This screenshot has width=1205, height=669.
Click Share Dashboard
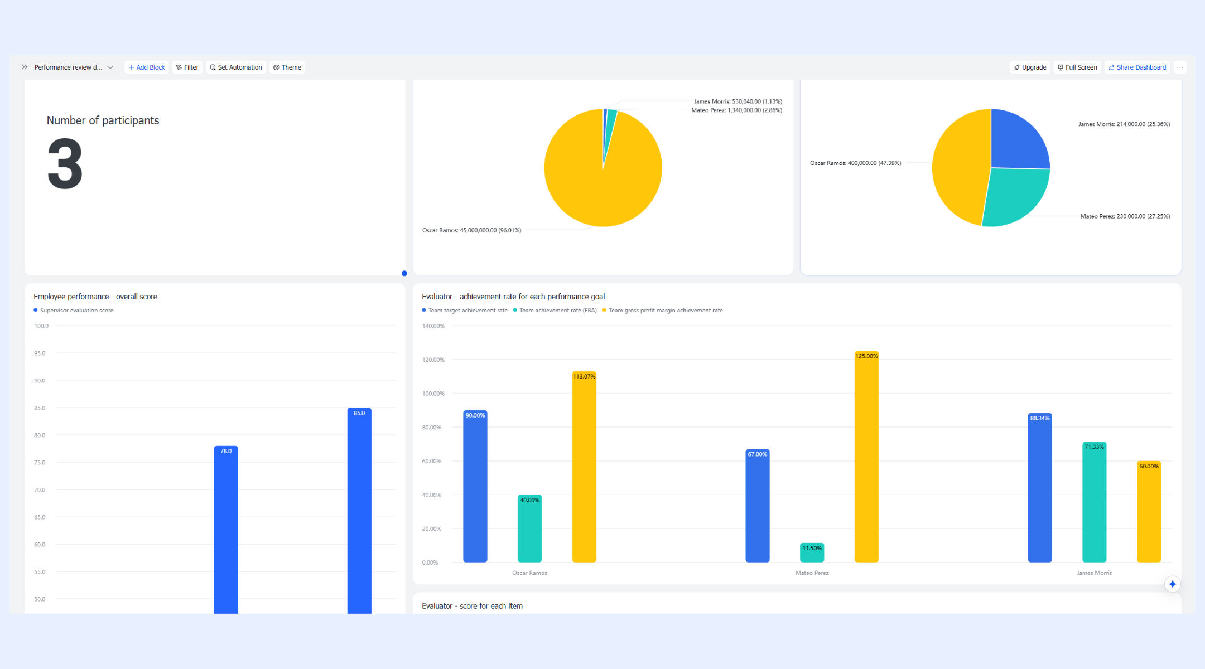click(1137, 67)
